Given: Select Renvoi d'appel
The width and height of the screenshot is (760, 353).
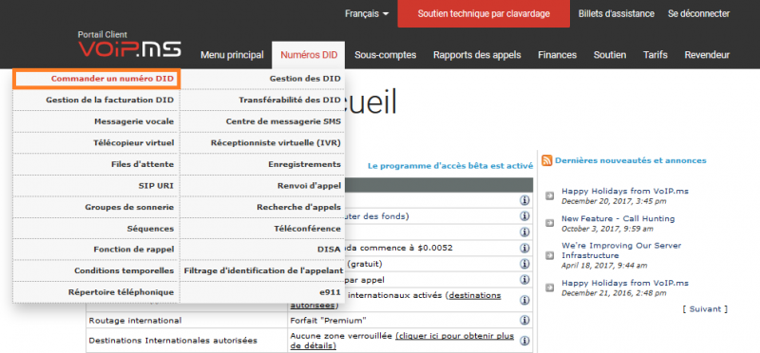Looking at the screenshot, I should (x=262, y=185).
